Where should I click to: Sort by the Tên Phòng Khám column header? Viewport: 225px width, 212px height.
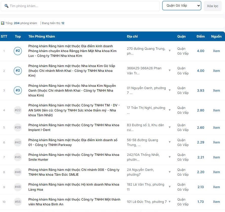(x=42, y=36)
